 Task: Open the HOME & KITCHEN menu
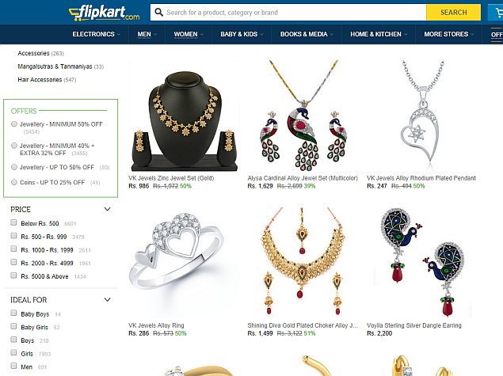tap(379, 34)
